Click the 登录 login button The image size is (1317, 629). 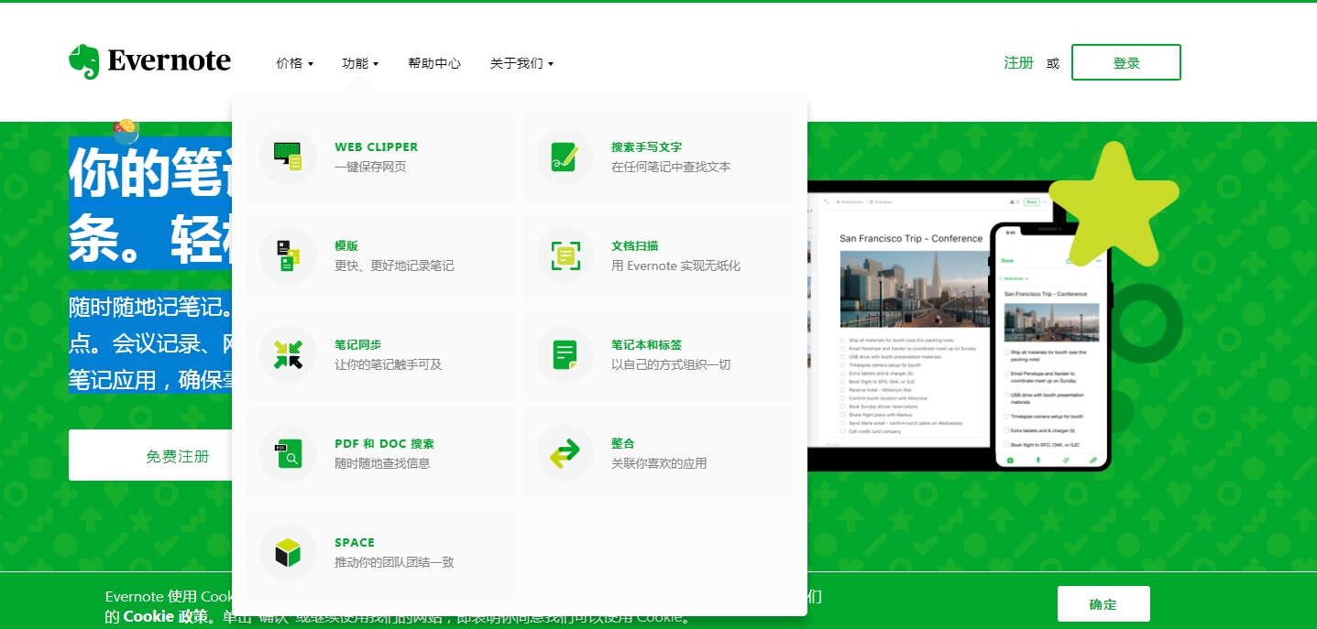coord(1125,62)
